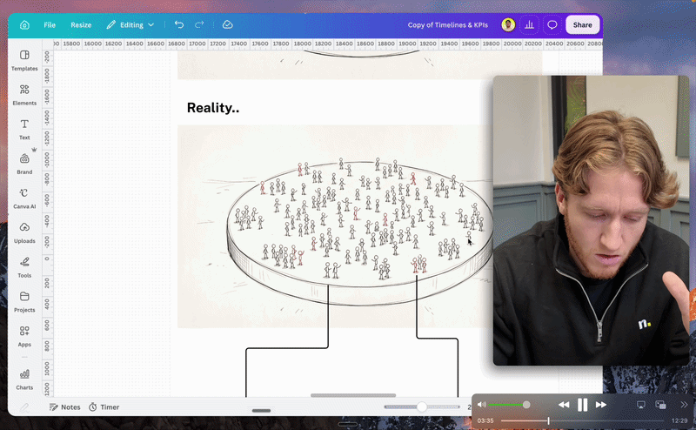Select the crowd illustration image

(x=335, y=226)
